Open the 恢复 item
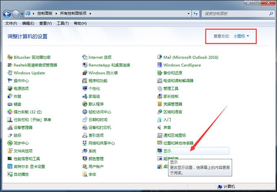Screen dimensions: 277x192 (x=17, y=96)
